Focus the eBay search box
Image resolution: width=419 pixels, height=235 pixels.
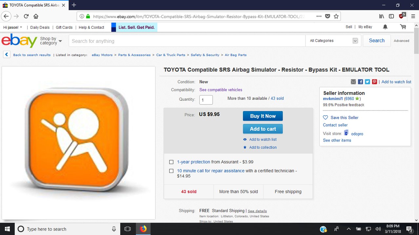[x=187, y=41]
